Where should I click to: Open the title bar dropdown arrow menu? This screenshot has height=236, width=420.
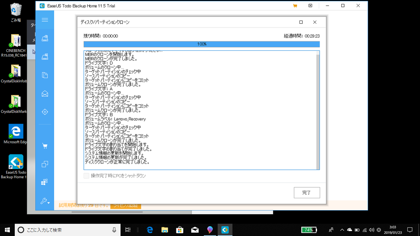pos(310,6)
